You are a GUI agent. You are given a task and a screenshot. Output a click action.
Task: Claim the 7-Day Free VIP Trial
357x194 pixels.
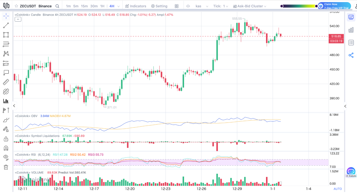coord(334,6)
